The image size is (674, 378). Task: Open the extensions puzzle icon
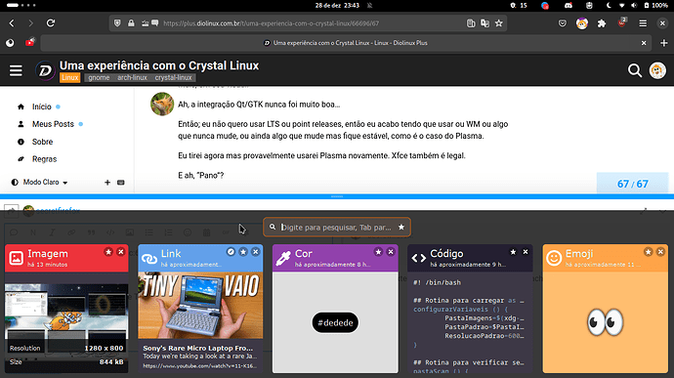tap(602, 23)
